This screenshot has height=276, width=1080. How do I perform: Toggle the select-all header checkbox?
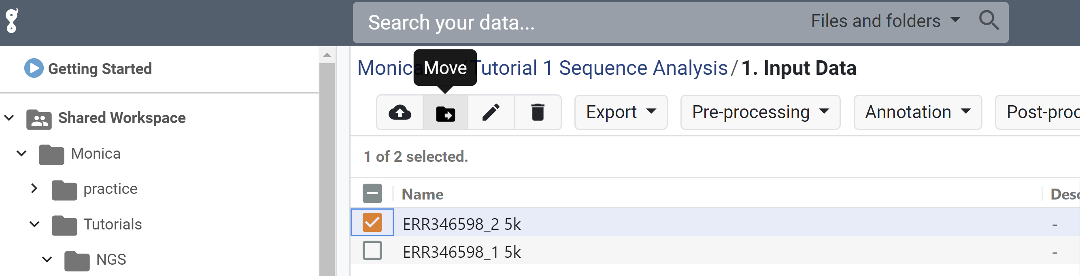[372, 194]
